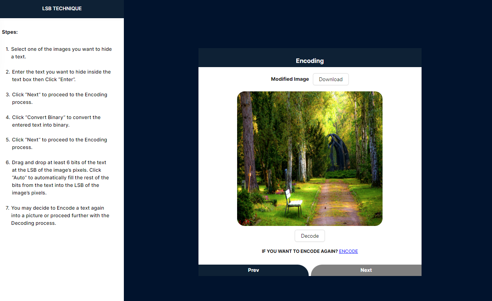Click the LSB TECHNIQUE sidebar header
This screenshot has height=301, width=492.
click(x=62, y=8)
